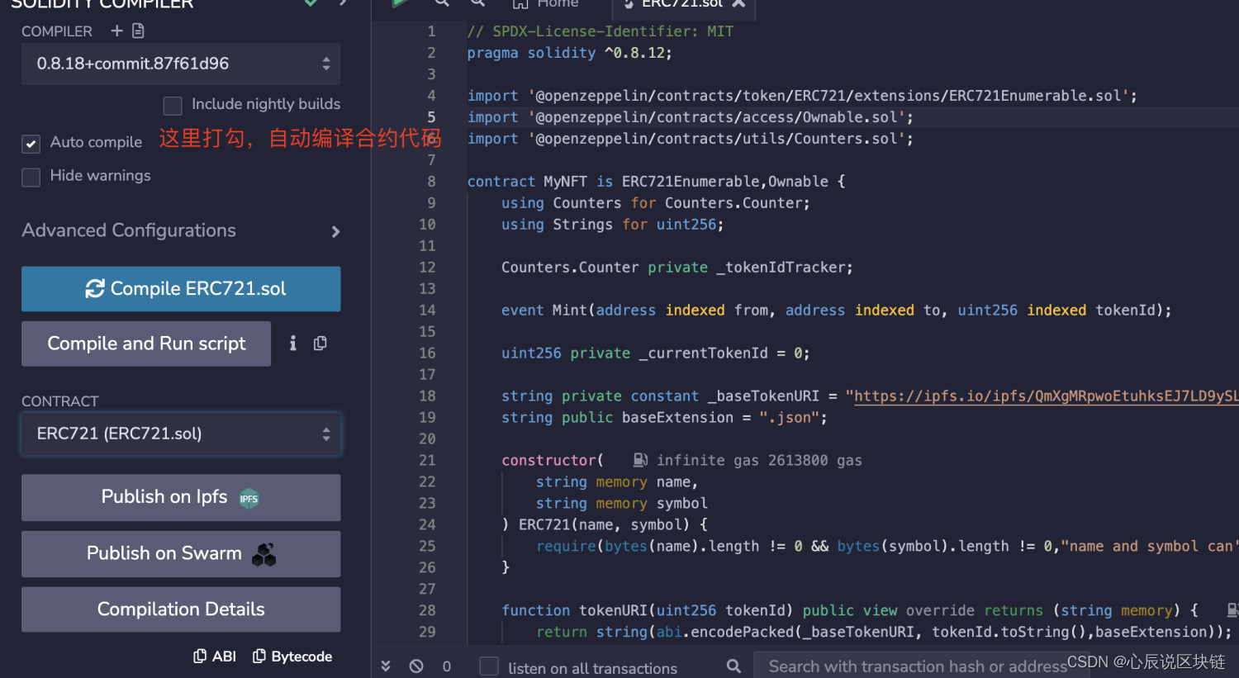
Task: Open Compilation Details
Action: tap(181, 609)
